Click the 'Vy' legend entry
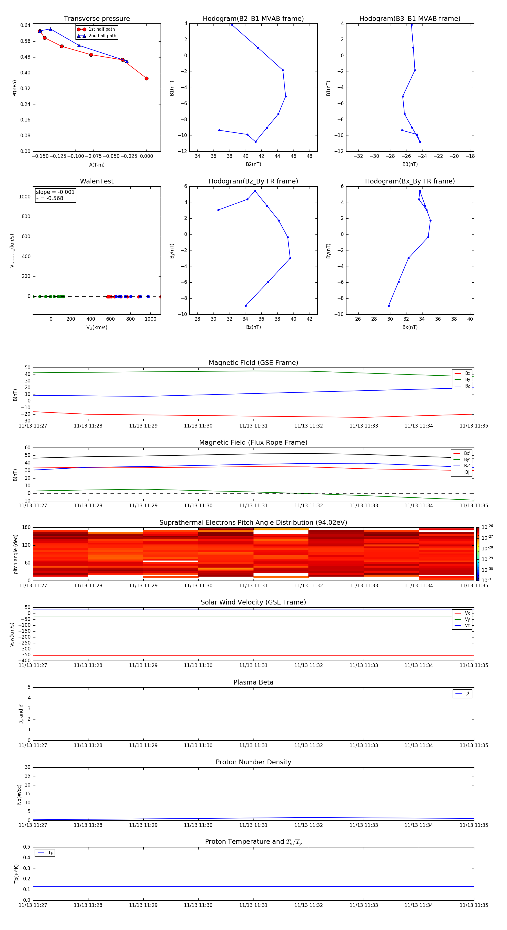The width and height of the screenshot is (507, 930). point(462,619)
